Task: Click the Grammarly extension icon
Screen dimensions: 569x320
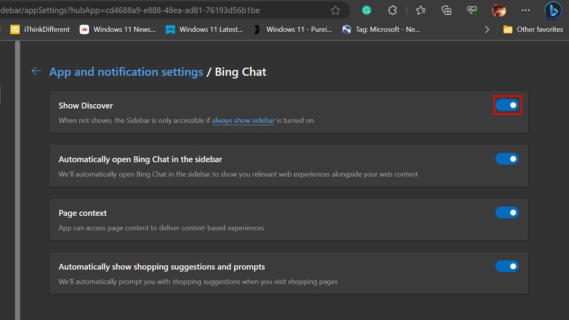Action: [366, 10]
